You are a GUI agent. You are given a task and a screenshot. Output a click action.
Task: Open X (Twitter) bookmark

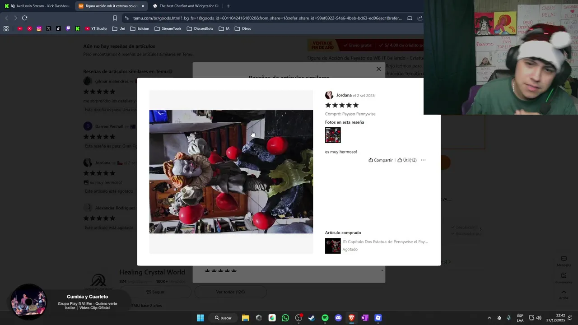click(49, 28)
